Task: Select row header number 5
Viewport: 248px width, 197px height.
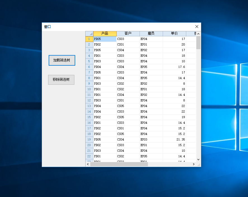Action: 89,61
